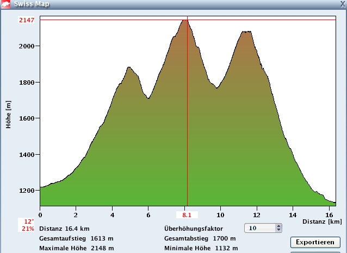This screenshot has width=347, height=253.
Task: Click the stepper arrows on the Überhöhungsfaktor combo box
Action: tap(278, 229)
